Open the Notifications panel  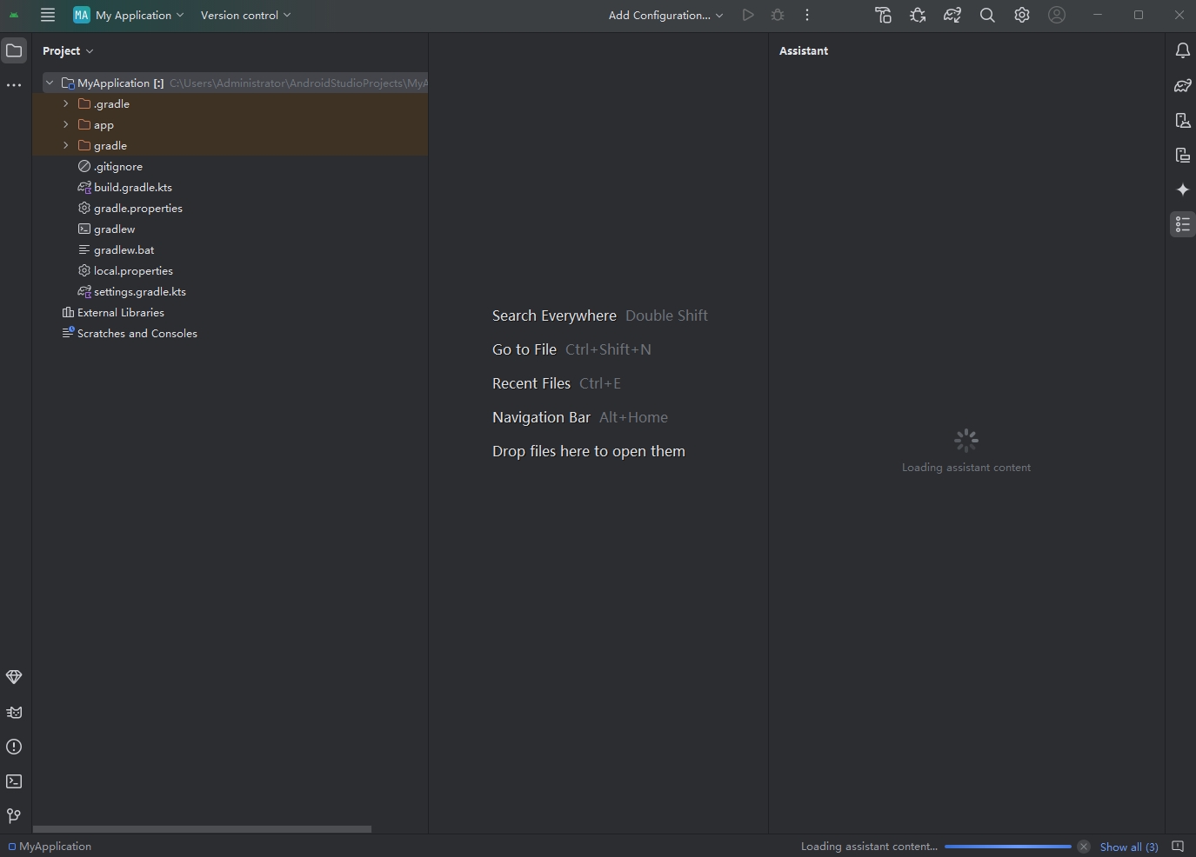point(1184,50)
